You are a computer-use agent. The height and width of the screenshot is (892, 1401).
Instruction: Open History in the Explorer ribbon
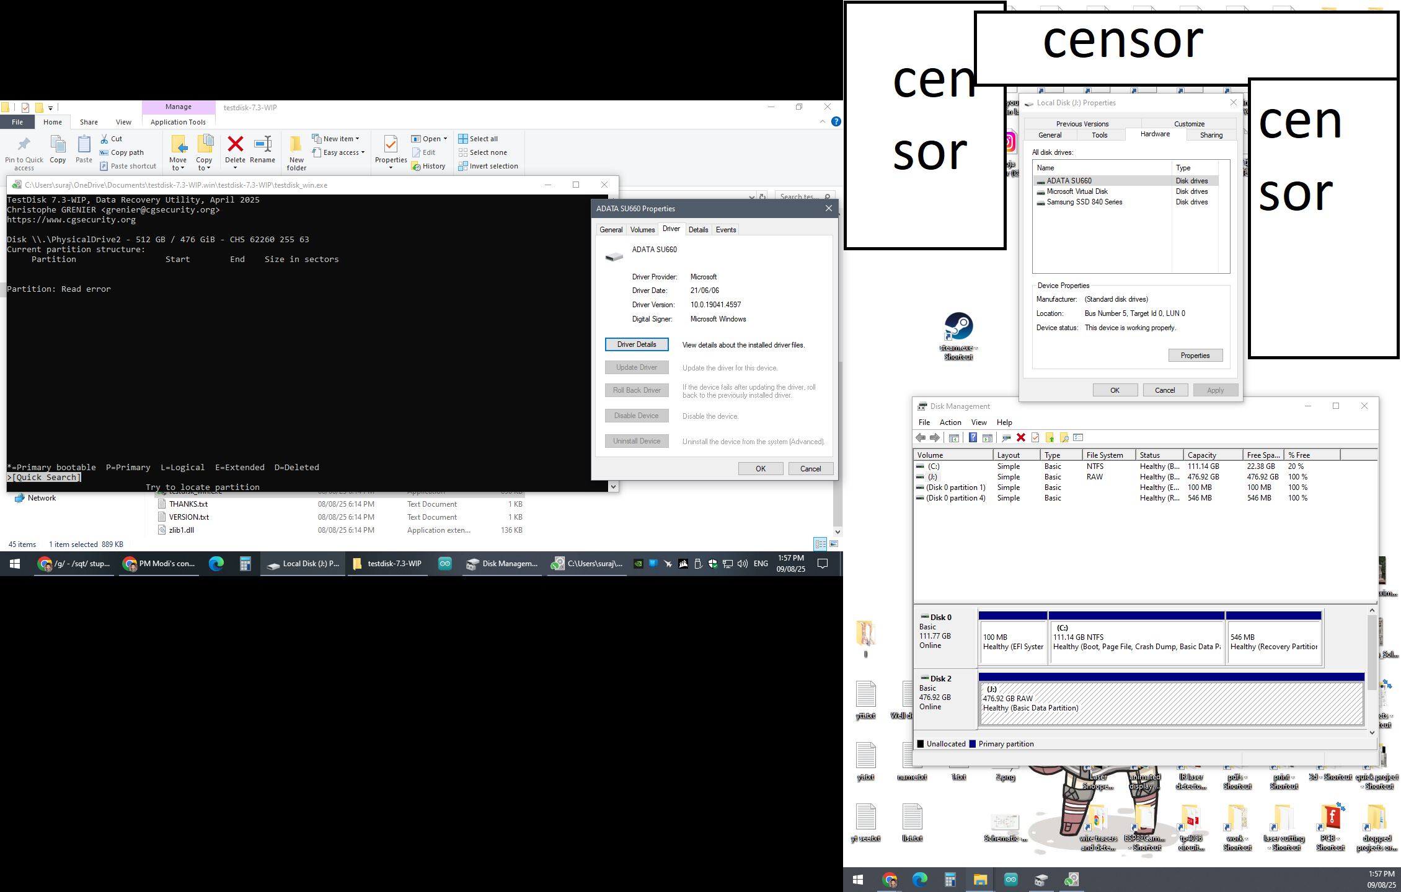click(x=428, y=166)
